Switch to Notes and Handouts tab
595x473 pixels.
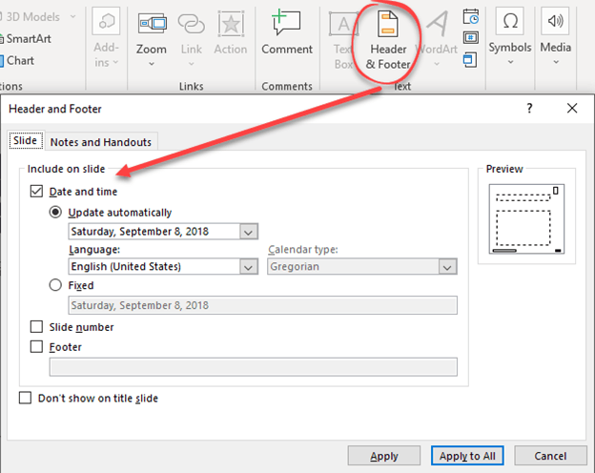tap(100, 142)
